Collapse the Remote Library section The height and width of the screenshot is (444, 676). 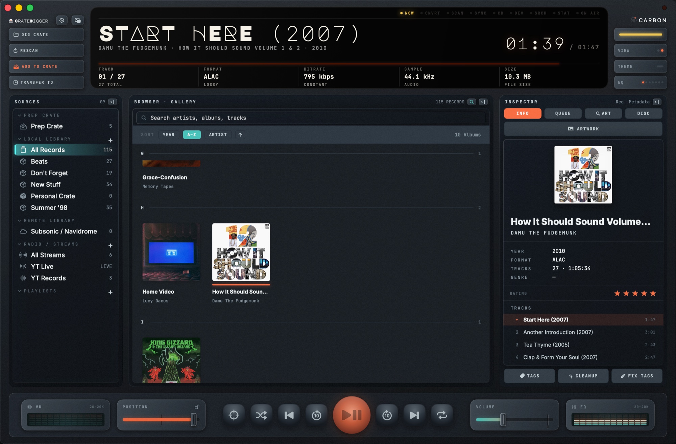pos(20,220)
